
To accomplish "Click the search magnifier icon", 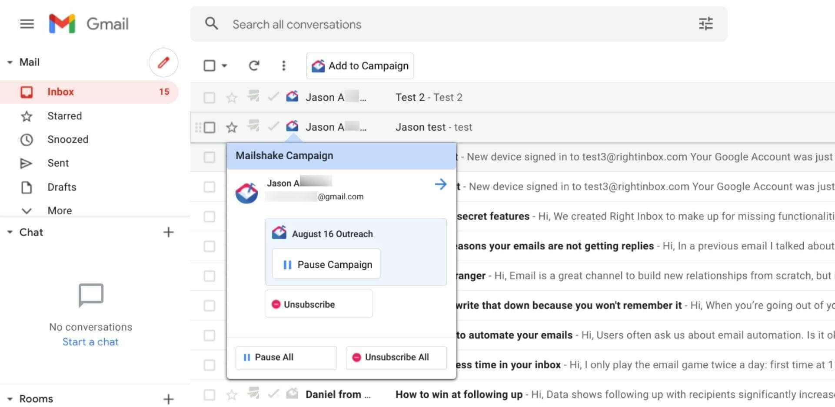I will coord(211,24).
